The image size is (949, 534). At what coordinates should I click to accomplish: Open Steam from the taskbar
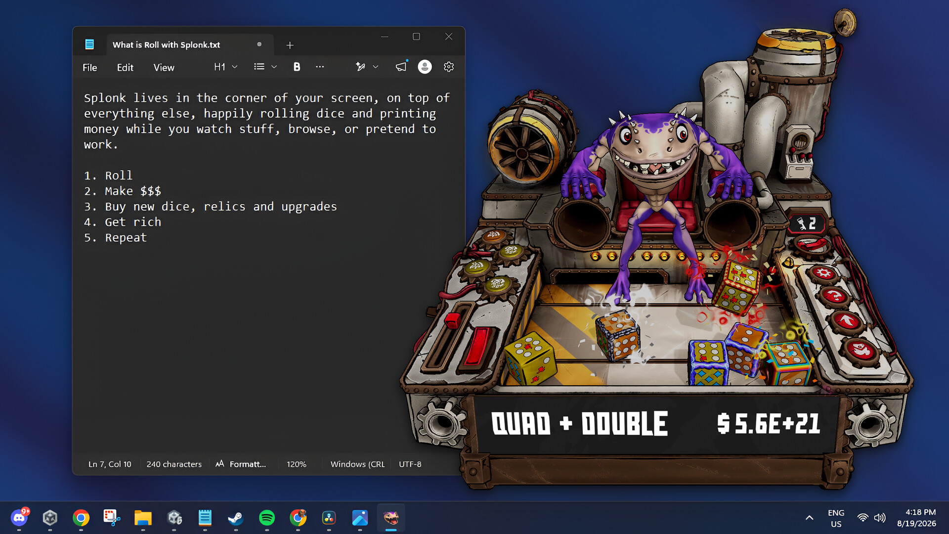[x=236, y=518]
